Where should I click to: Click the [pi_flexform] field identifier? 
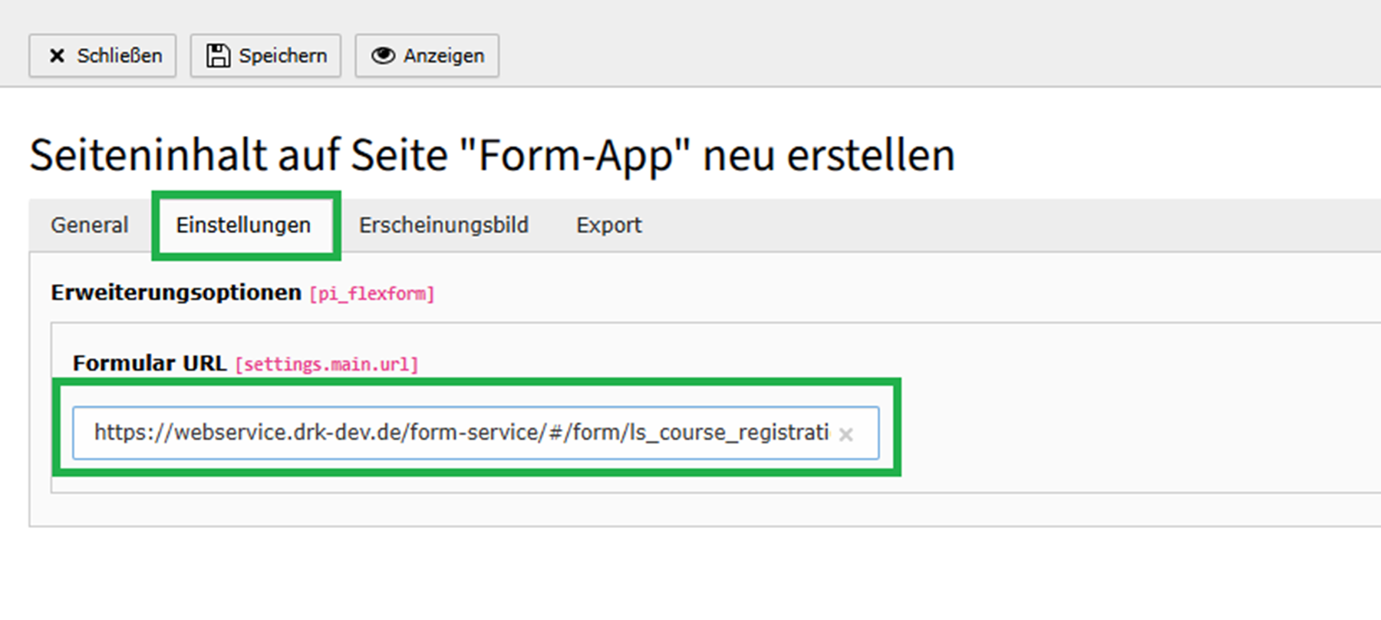372,294
